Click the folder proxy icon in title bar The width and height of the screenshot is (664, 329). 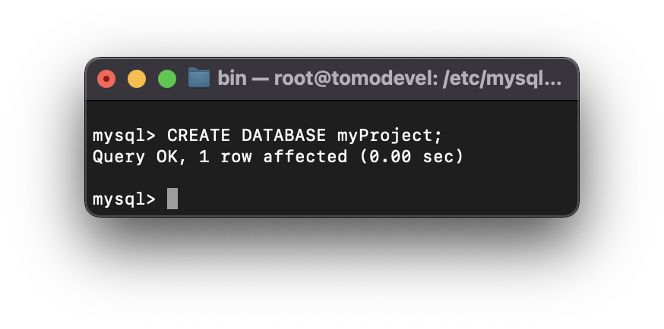[199, 78]
